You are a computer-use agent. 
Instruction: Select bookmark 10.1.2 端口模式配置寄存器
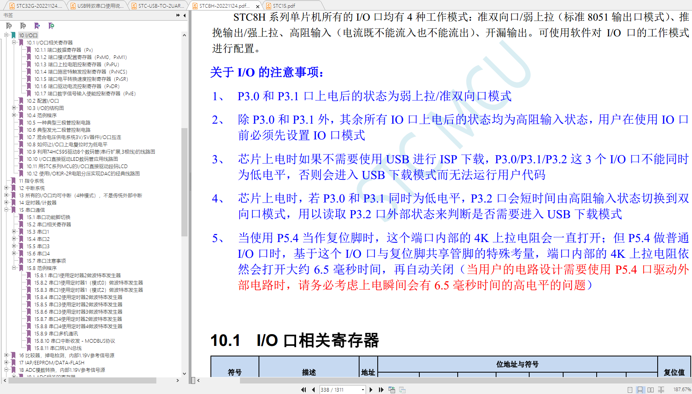coord(80,57)
